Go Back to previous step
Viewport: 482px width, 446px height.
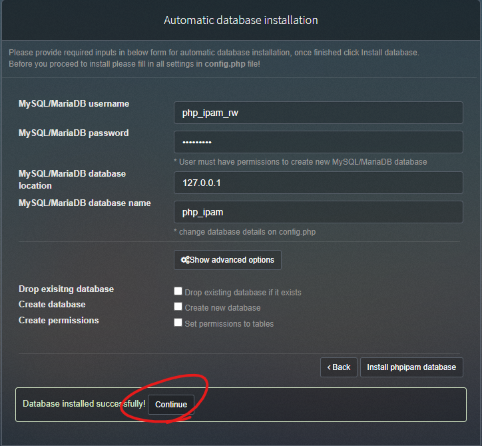point(338,367)
